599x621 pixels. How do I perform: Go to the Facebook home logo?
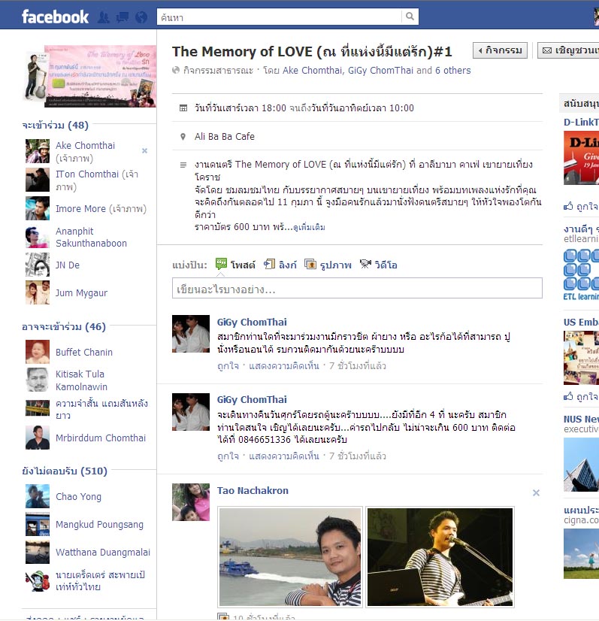tap(55, 17)
